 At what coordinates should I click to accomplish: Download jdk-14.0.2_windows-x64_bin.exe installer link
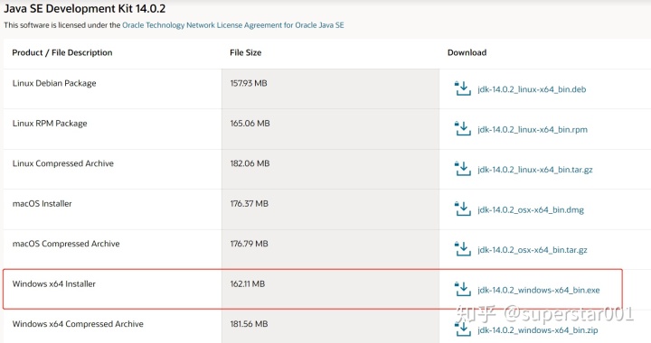(x=539, y=291)
